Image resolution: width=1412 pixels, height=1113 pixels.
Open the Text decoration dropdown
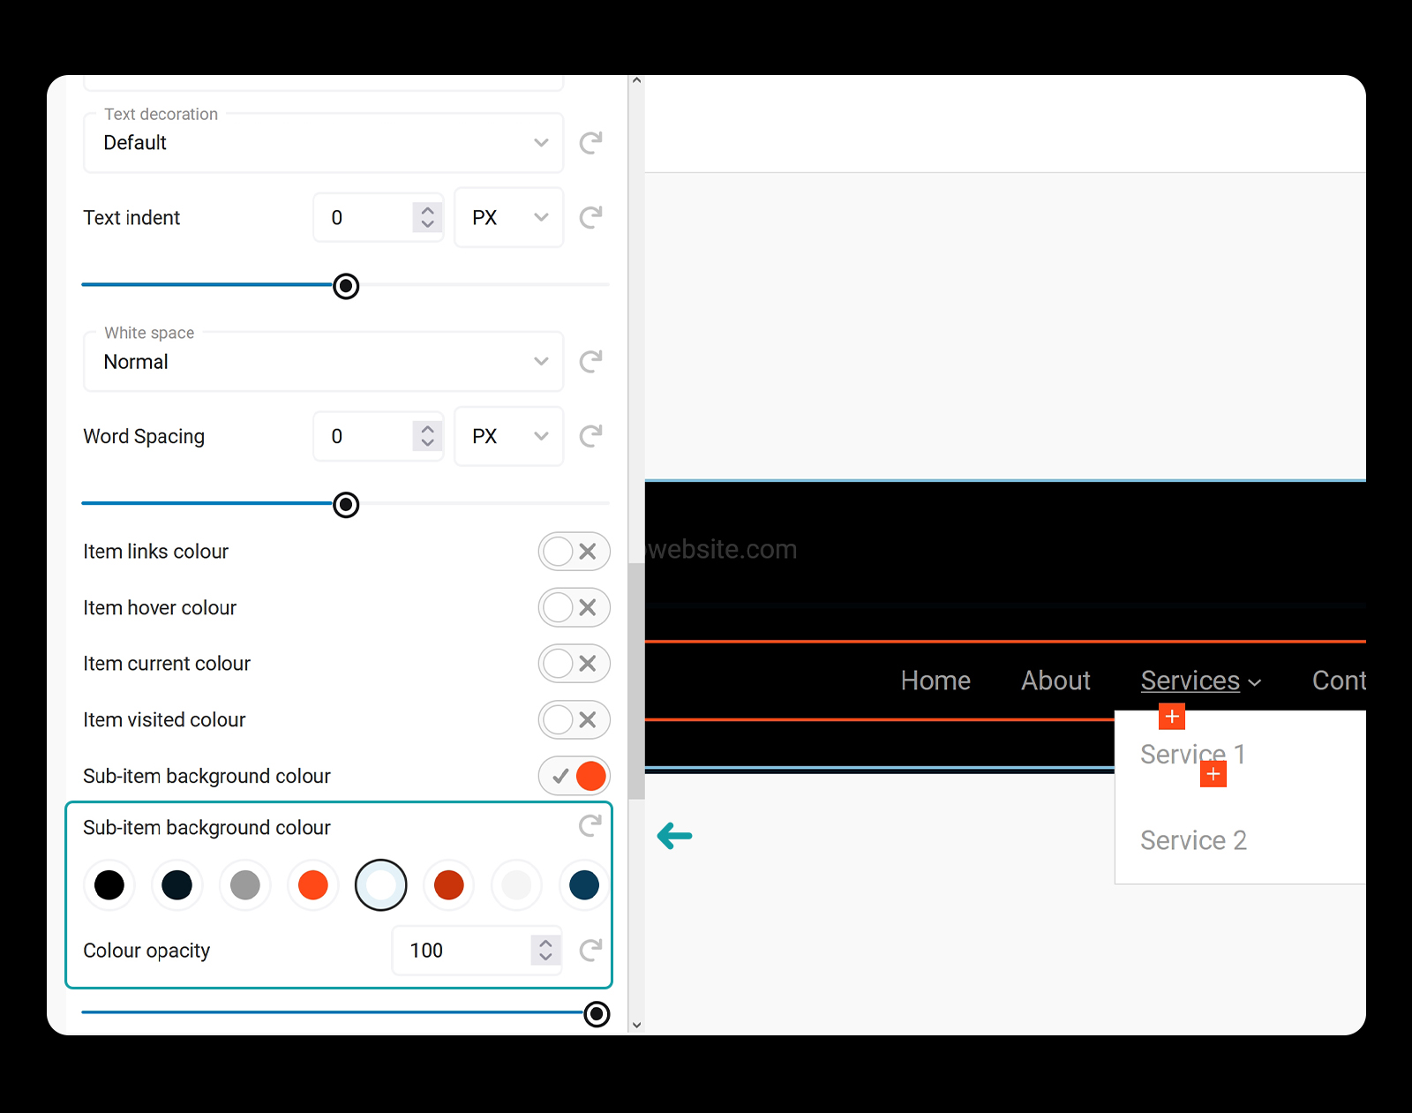323,143
